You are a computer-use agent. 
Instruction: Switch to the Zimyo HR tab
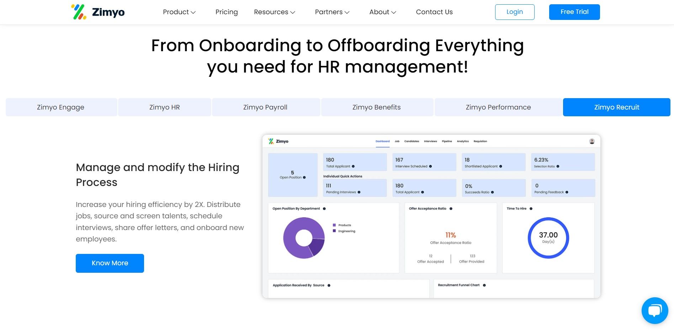(x=165, y=107)
